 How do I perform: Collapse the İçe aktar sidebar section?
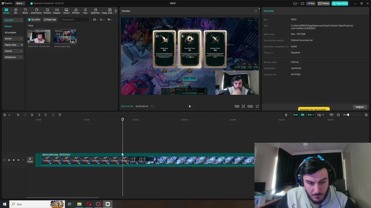click(13, 20)
